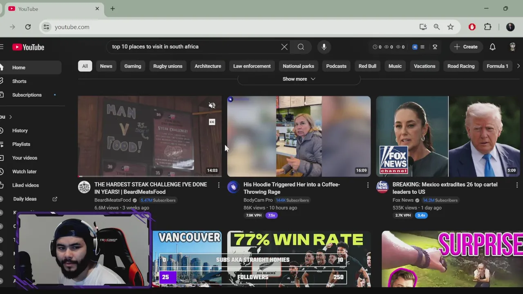Click the YouTube logo
Viewport: 523px width, 294px height.
(x=28, y=47)
